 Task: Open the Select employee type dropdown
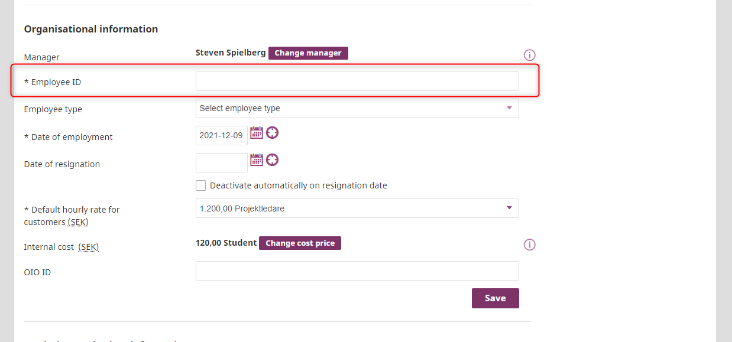[357, 109]
